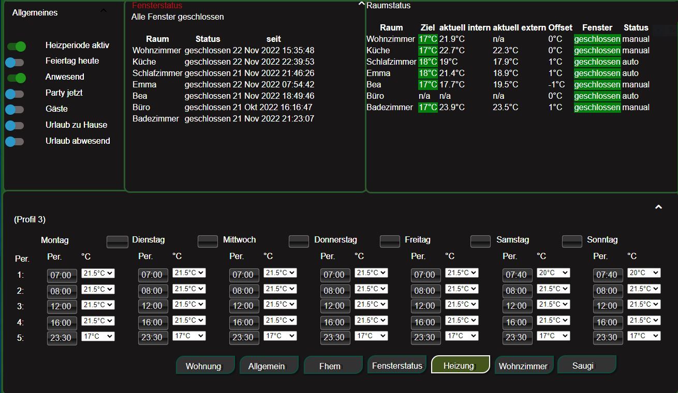Open Dienstag period 2 temperature dropdown

189,289
